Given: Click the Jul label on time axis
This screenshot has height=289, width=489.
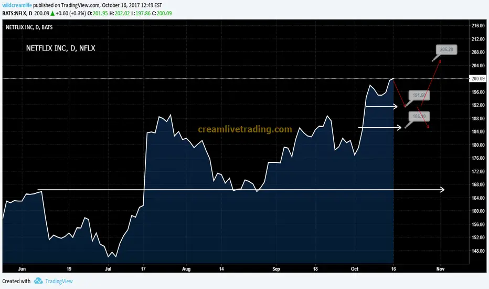Looking at the screenshot, I should [108, 269].
